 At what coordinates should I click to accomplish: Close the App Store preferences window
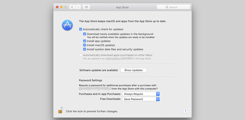point(57,7)
